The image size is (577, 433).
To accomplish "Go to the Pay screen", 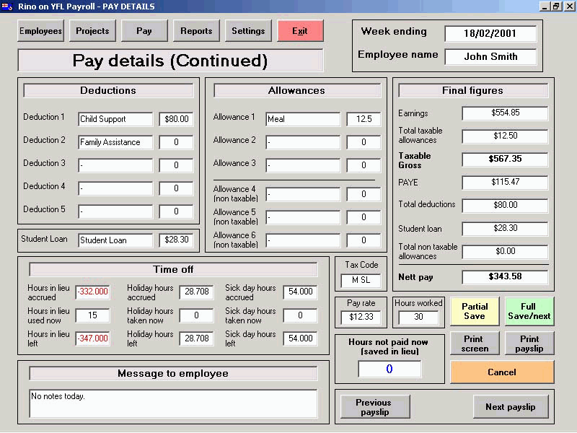I will coord(144,31).
